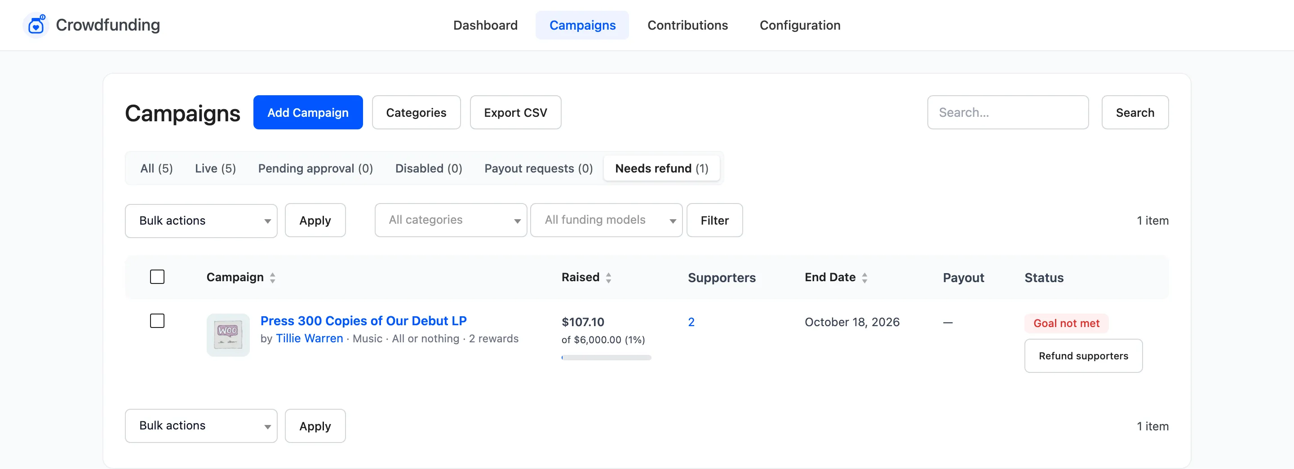Open Press 300 Copies of Our Debut LP
The width and height of the screenshot is (1294, 469).
[363, 321]
